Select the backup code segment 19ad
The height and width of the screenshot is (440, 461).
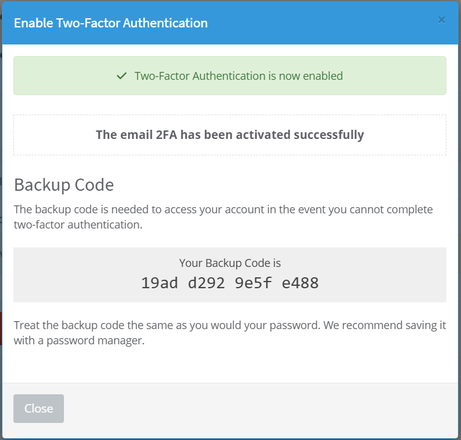(160, 283)
